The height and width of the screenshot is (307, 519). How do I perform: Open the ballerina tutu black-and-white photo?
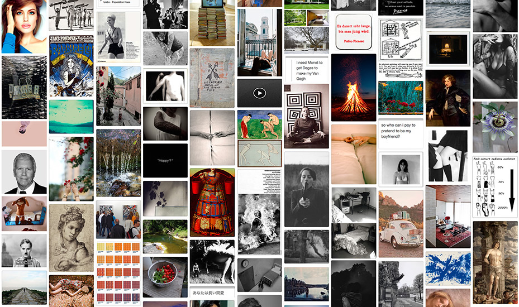coord(212,262)
